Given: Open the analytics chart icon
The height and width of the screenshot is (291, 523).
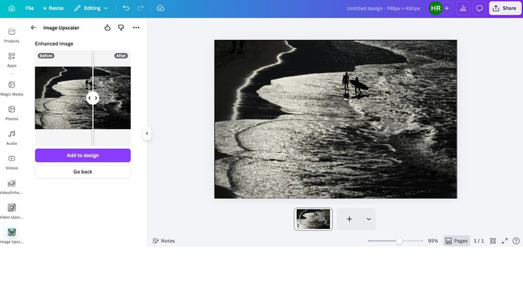Looking at the screenshot, I should 463,8.
